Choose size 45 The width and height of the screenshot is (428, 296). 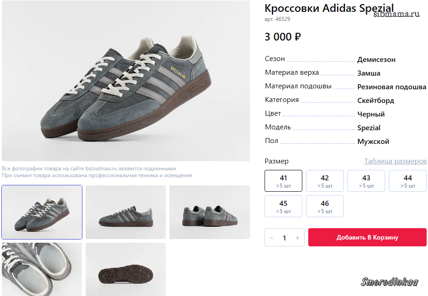tap(283, 206)
